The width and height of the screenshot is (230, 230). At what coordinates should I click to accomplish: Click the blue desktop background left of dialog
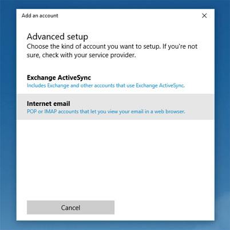click(8, 114)
